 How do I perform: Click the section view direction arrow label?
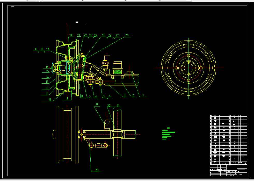click(77, 22)
